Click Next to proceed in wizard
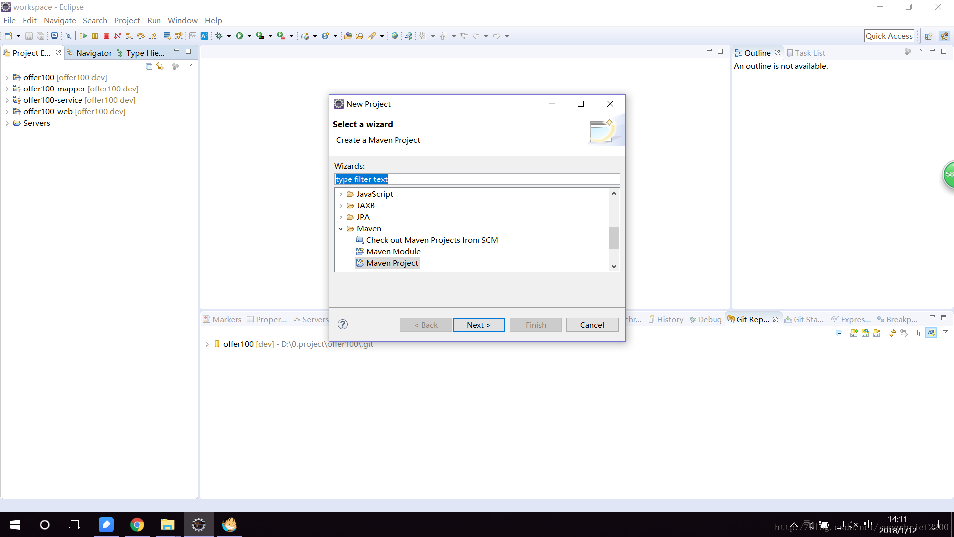 pos(479,325)
